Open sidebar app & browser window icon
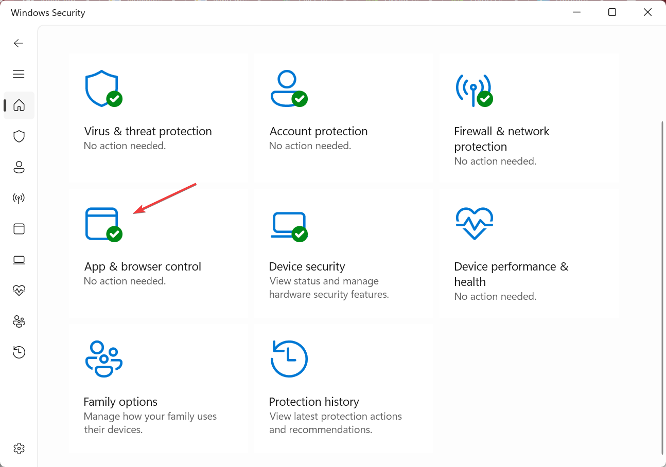 tap(19, 229)
